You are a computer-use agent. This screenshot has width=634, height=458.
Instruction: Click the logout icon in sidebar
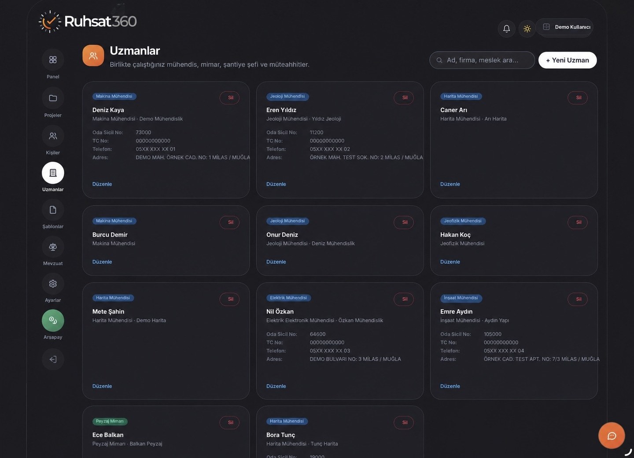[53, 359]
